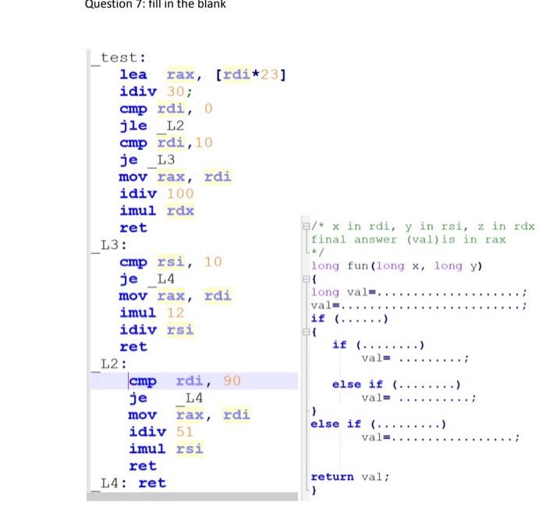Click the outer 'if (......)' condition blank
The width and height of the screenshot is (546, 516).
349,319
